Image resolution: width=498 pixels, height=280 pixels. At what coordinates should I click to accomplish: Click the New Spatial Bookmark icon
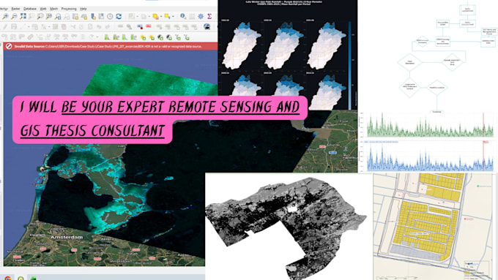[93, 16]
